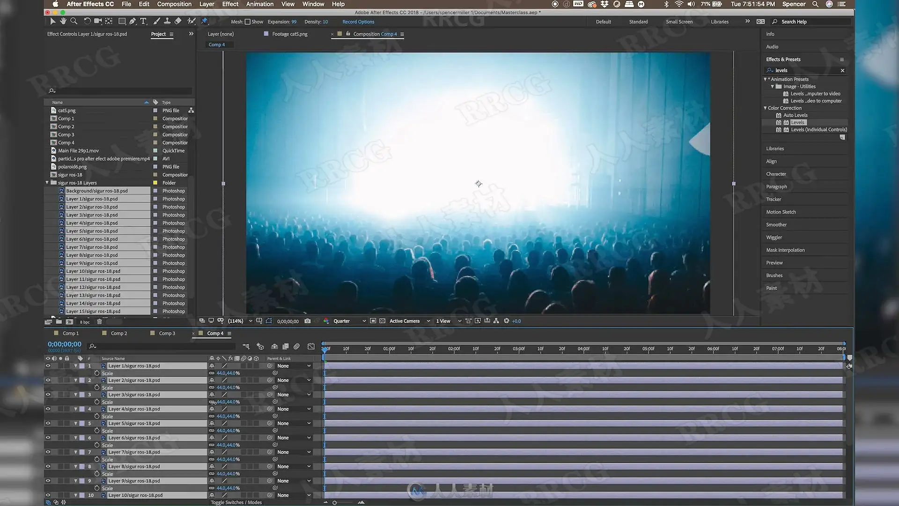Hide Layer 5 using its eye toggle
Viewport: 899px width, 506px height.
(48, 424)
